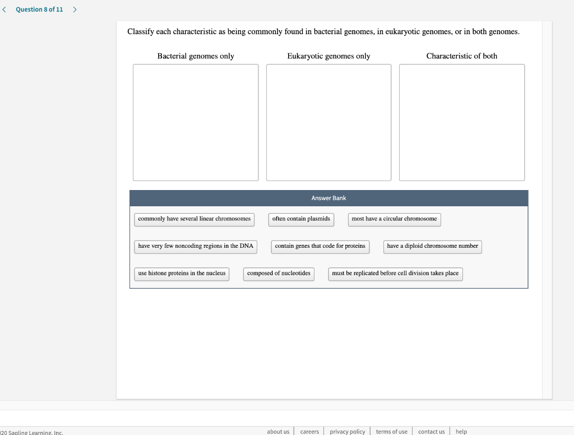Click the Characteristic of both drop box
Screen dimensions: 574x435
pyautogui.click(x=462, y=122)
